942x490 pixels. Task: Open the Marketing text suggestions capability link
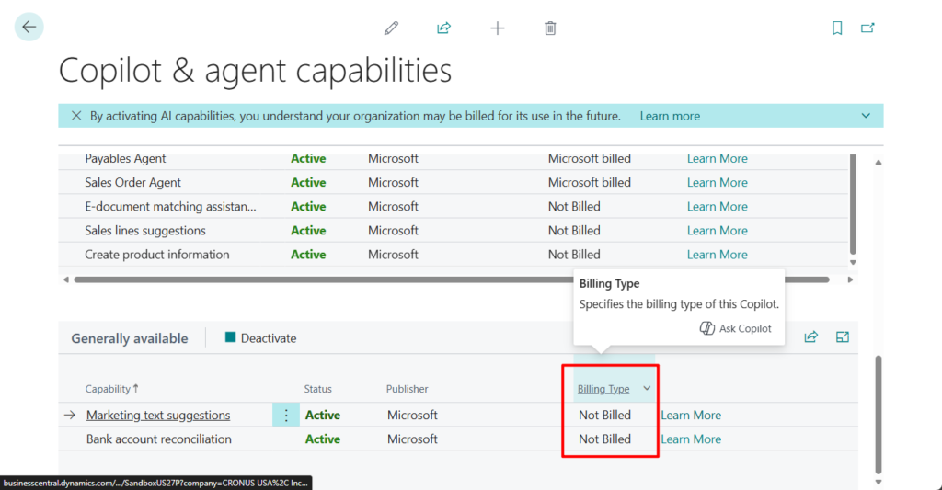point(158,416)
